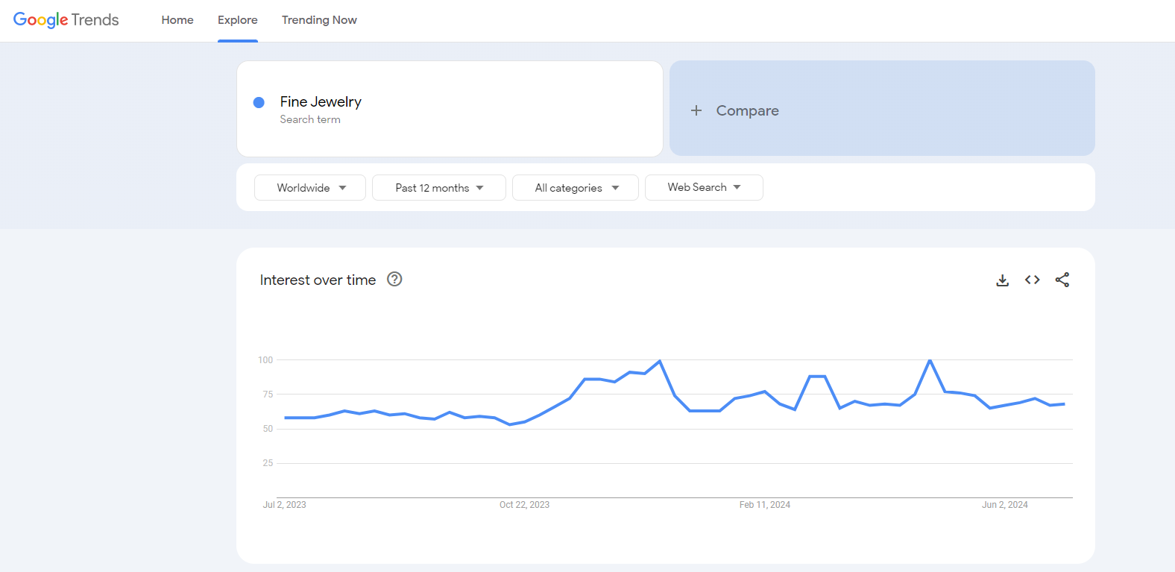Open the Home tab
This screenshot has width=1175, height=572.
177,20
